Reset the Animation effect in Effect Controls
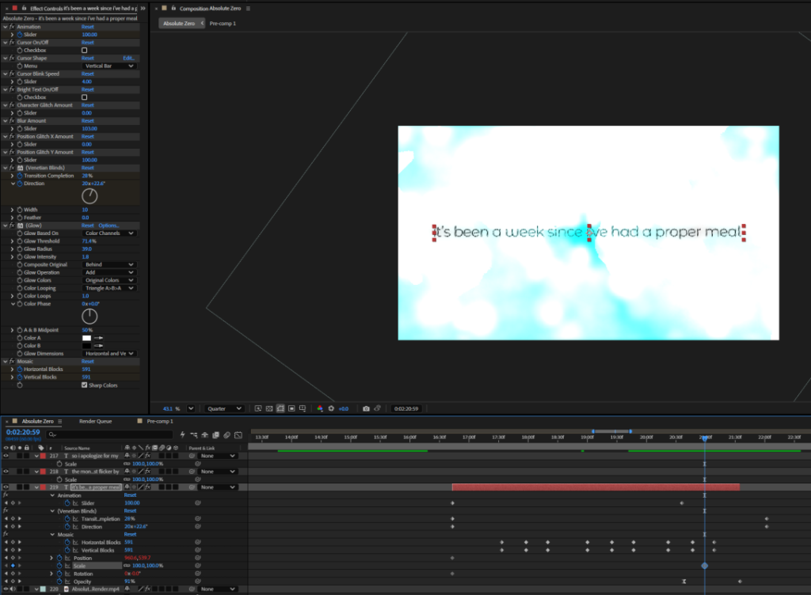Image resolution: width=811 pixels, height=595 pixels. 87,27
